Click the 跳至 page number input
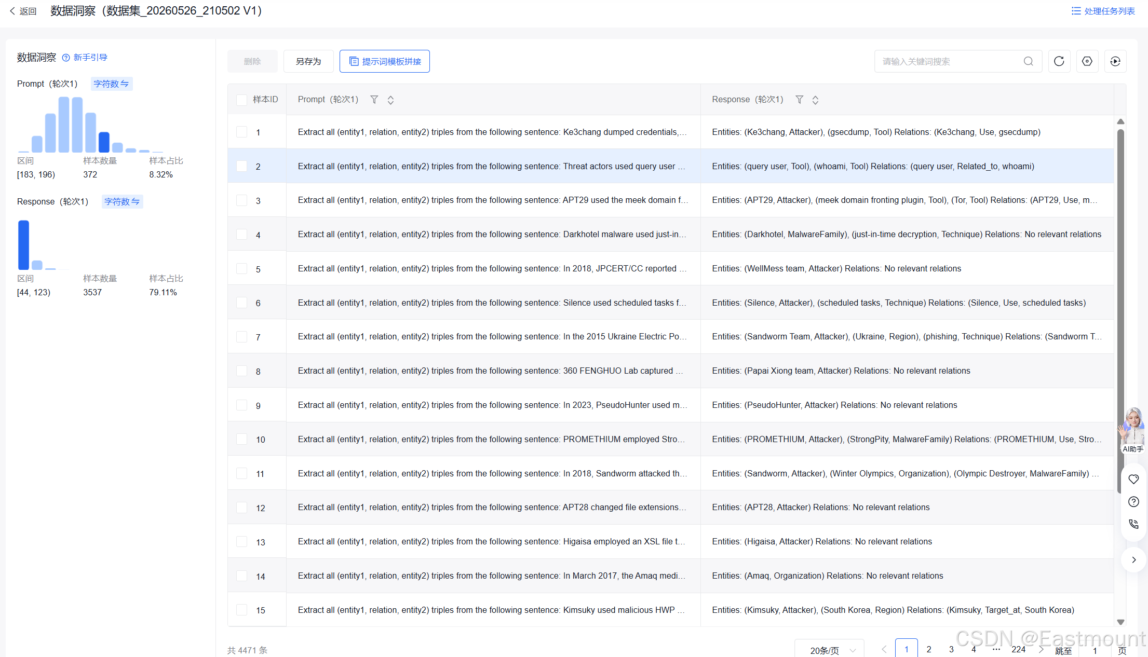Image resolution: width=1148 pixels, height=657 pixels. pos(1095,650)
